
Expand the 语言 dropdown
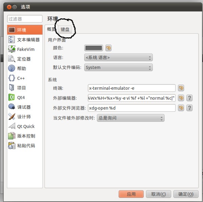click(118, 58)
